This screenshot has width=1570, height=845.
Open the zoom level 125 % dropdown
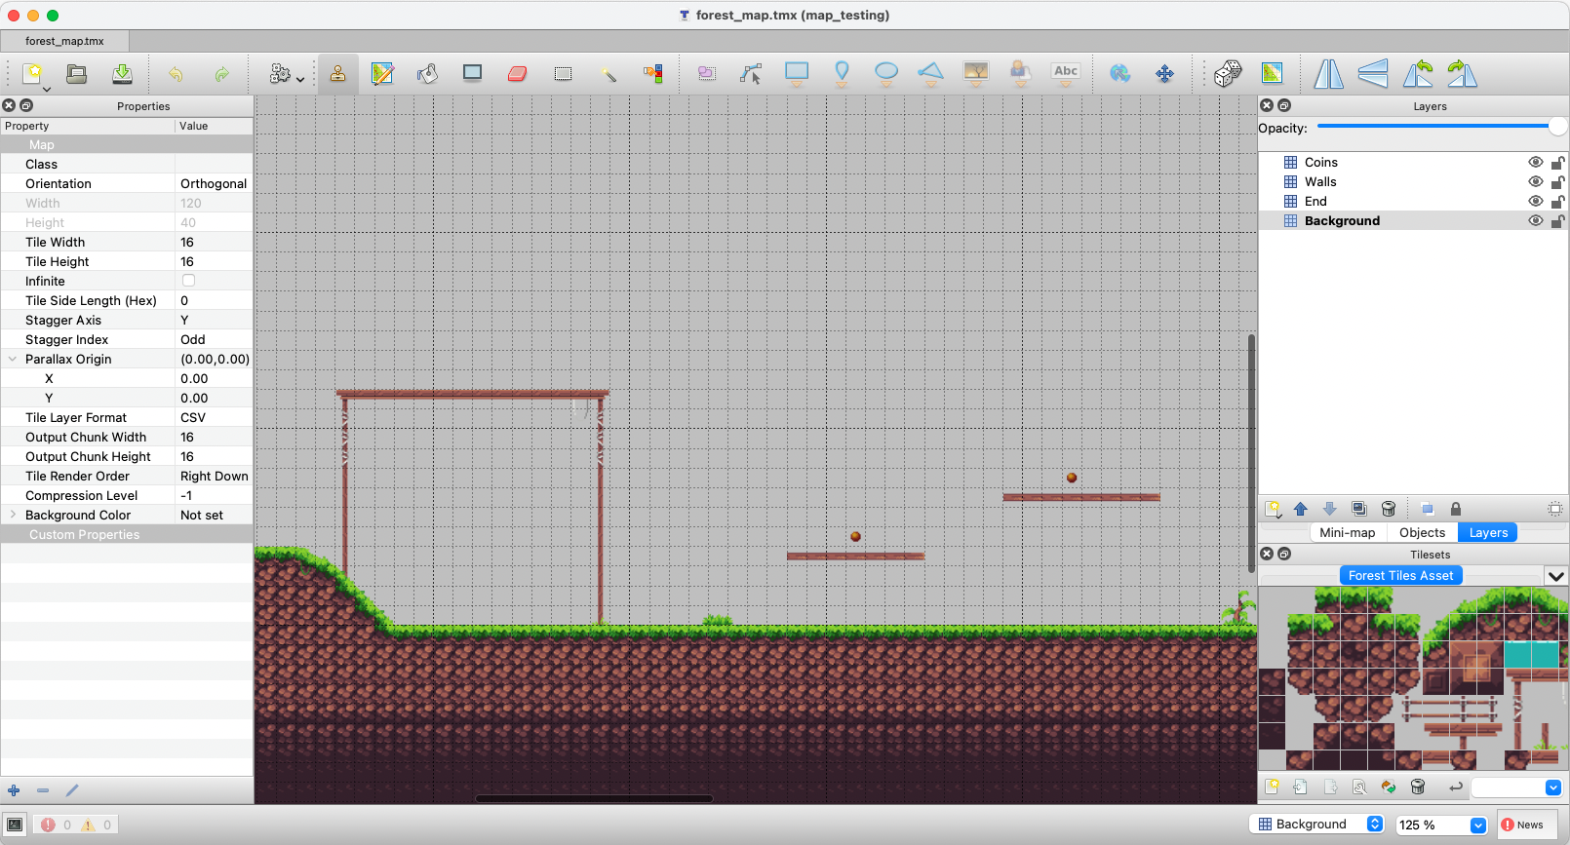coord(1478,825)
